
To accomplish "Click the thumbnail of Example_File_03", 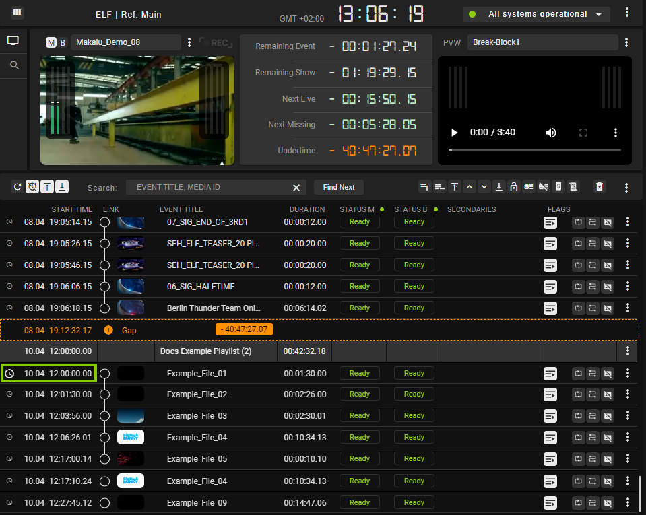I will click(130, 415).
